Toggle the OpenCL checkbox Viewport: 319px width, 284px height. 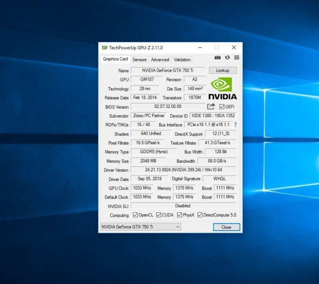click(136, 215)
